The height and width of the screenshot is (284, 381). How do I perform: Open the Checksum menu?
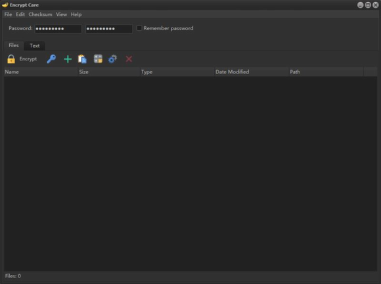click(x=40, y=14)
